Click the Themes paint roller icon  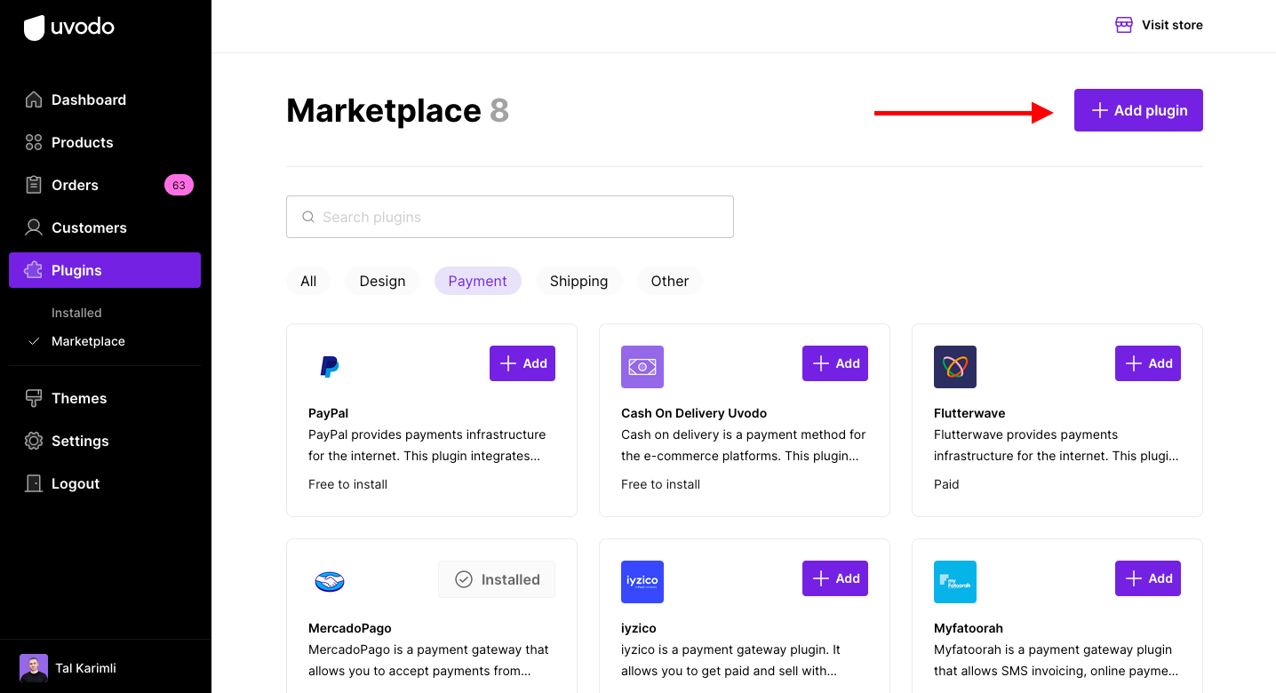34,398
